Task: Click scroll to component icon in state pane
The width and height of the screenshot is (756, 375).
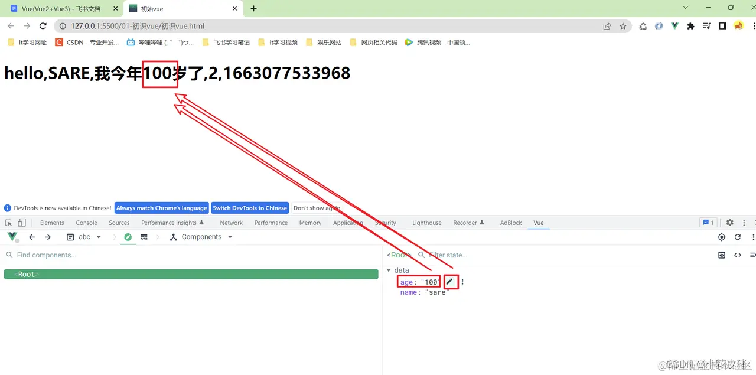Action: pos(721,255)
